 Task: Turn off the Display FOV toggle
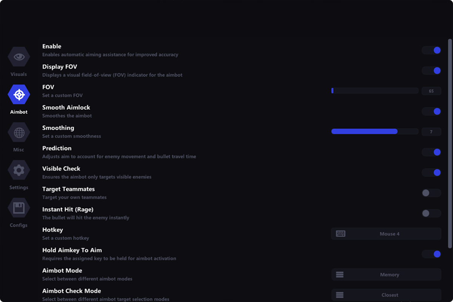[431, 71]
